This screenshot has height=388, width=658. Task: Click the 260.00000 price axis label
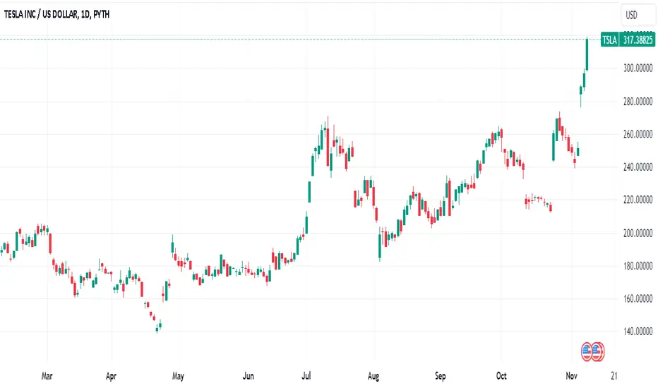point(638,134)
